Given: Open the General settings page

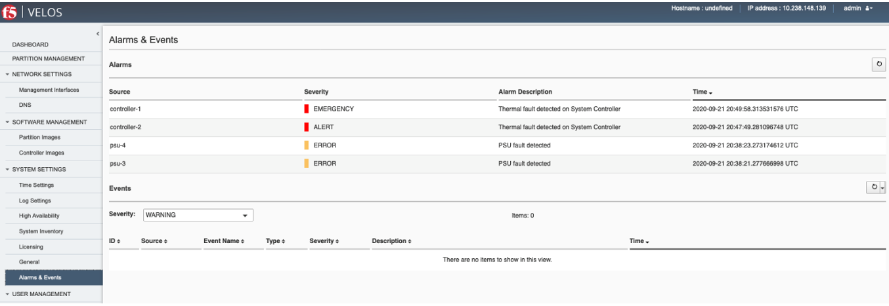Looking at the screenshot, I should (x=29, y=262).
